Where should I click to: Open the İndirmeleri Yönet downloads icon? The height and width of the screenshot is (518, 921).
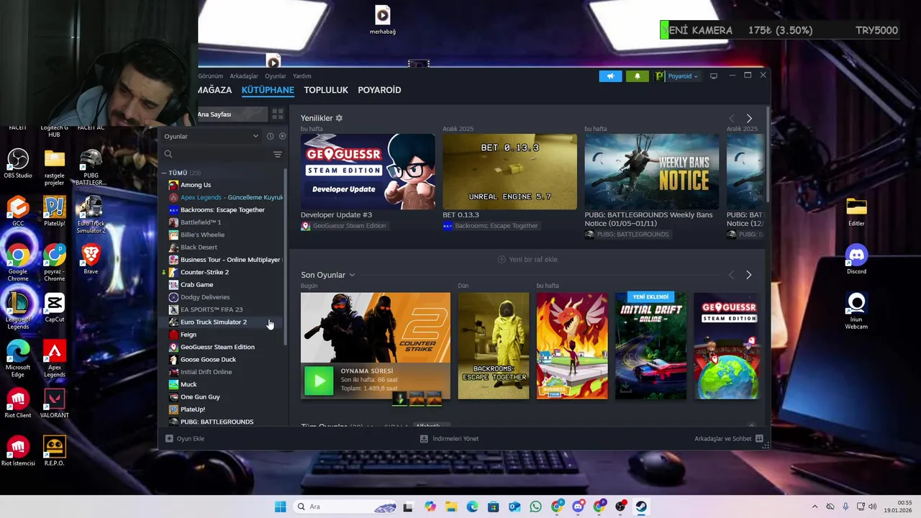(x=424, y=438)
